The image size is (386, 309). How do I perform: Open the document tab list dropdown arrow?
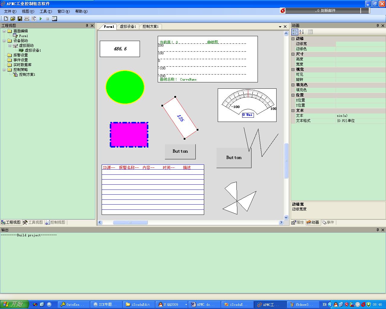click(280, 27)
